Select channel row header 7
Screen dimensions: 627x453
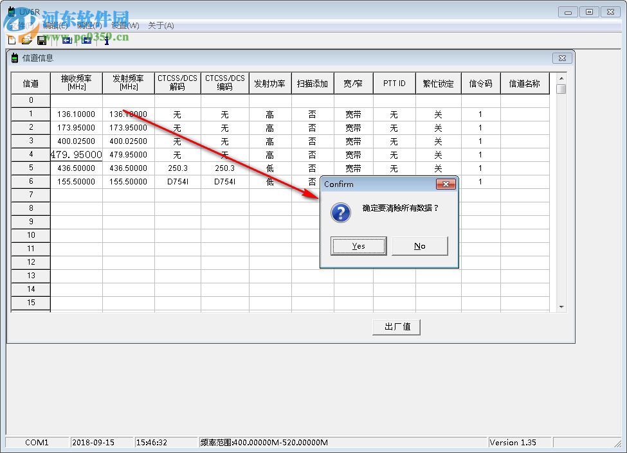[31, 195]
